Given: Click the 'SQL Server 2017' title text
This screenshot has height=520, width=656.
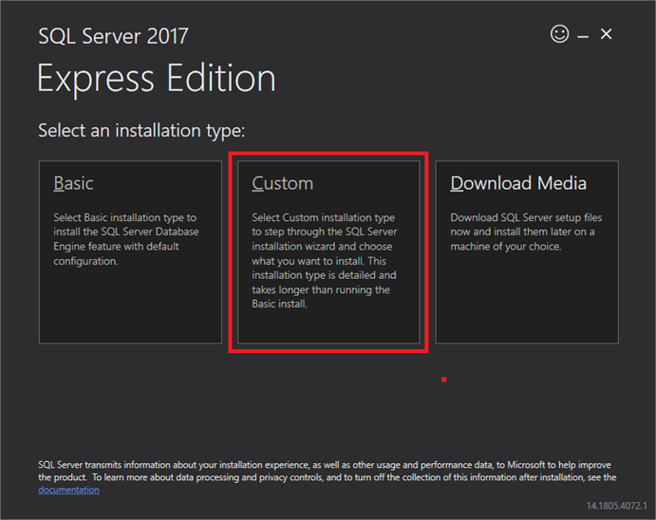Looking at the screenshot, I should click(x=113, y=36).
